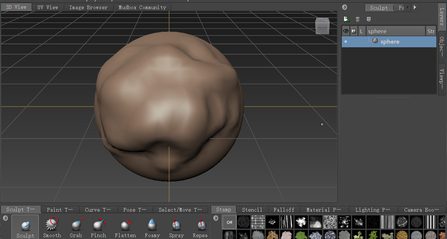Image resolution: width=447 pixels, height=239 pixels.
Task: Open the Material Presets tab
Action: (x=323, y=210)
